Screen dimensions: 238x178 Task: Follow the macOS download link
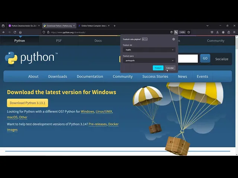tap(12, 117)
